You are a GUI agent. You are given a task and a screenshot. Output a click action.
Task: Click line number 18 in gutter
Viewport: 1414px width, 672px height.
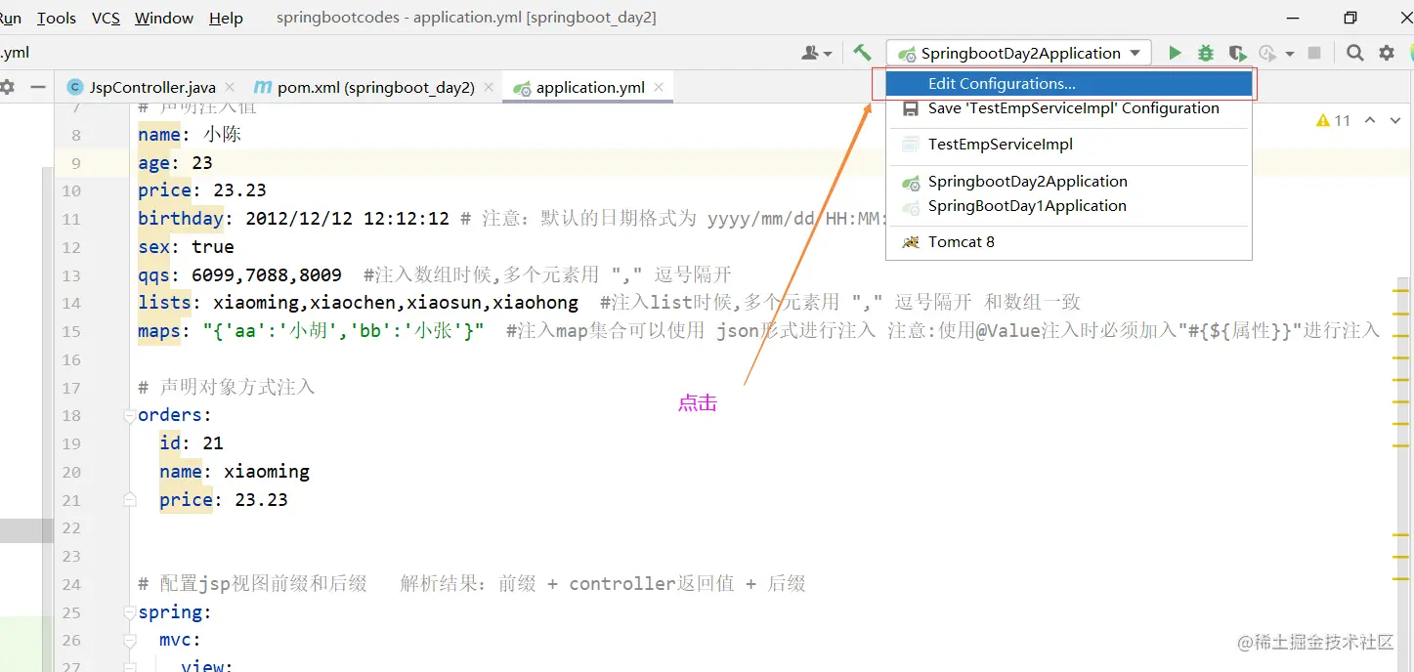click(x=71, y=415)
